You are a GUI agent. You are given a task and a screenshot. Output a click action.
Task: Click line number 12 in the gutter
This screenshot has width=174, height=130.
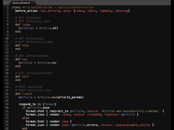tap(7, 45)
